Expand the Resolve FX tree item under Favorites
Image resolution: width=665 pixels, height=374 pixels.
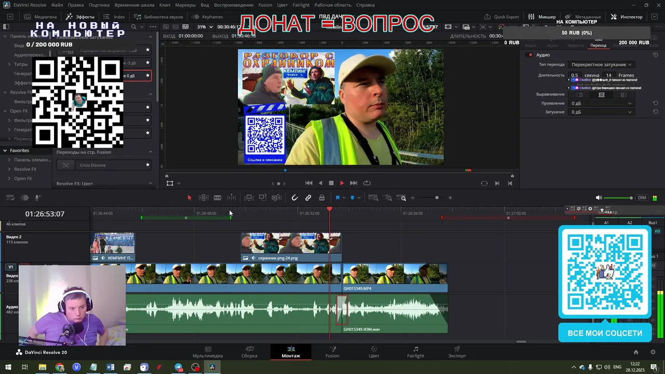pos(9,169)
